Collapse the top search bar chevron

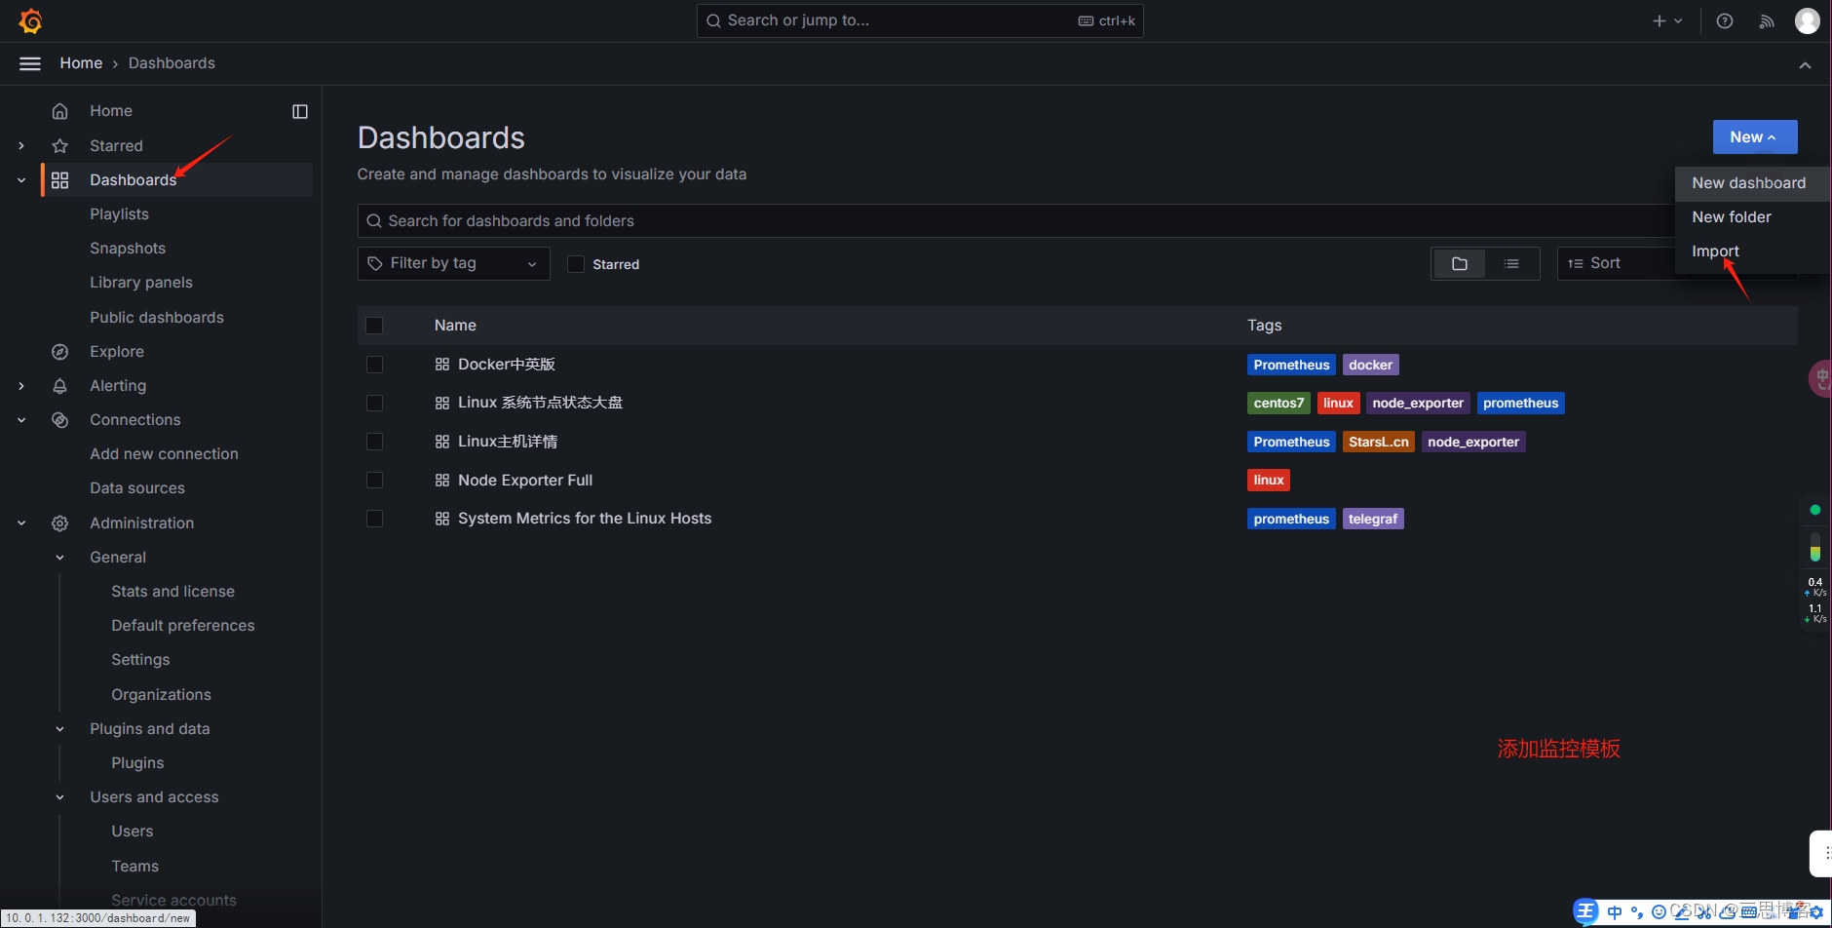[x=1805, y=64]
